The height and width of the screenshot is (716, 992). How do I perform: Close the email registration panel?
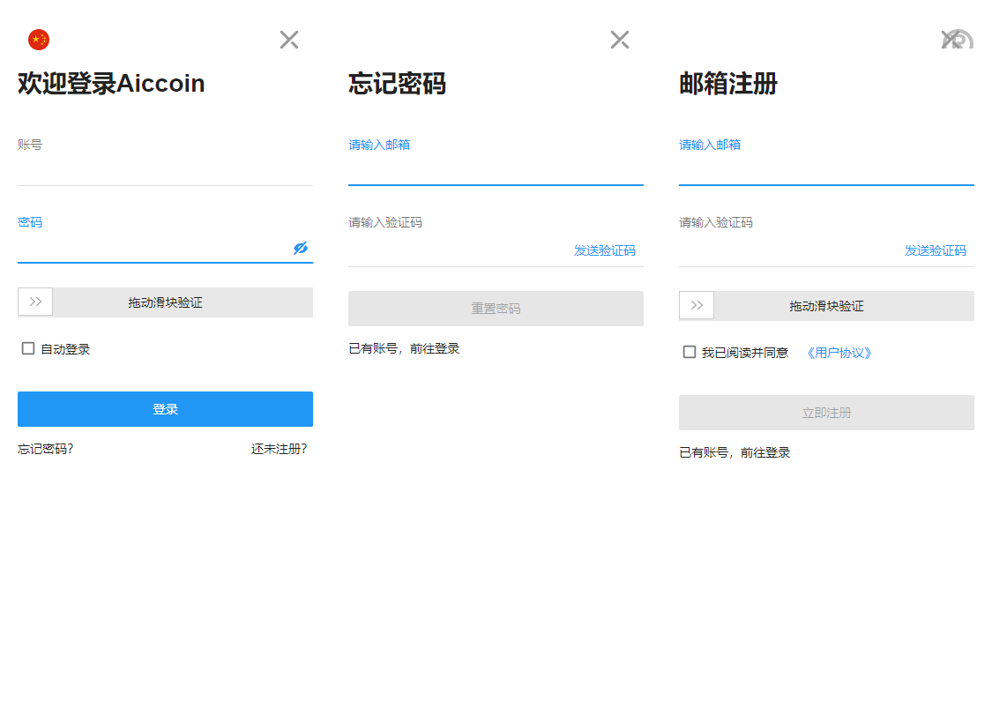click(951, 39)
